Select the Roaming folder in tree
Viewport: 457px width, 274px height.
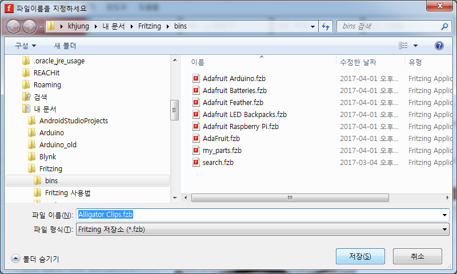click(x=47, y=84)
